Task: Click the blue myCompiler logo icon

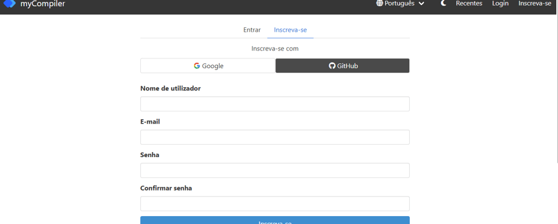Action: [9, 4]
